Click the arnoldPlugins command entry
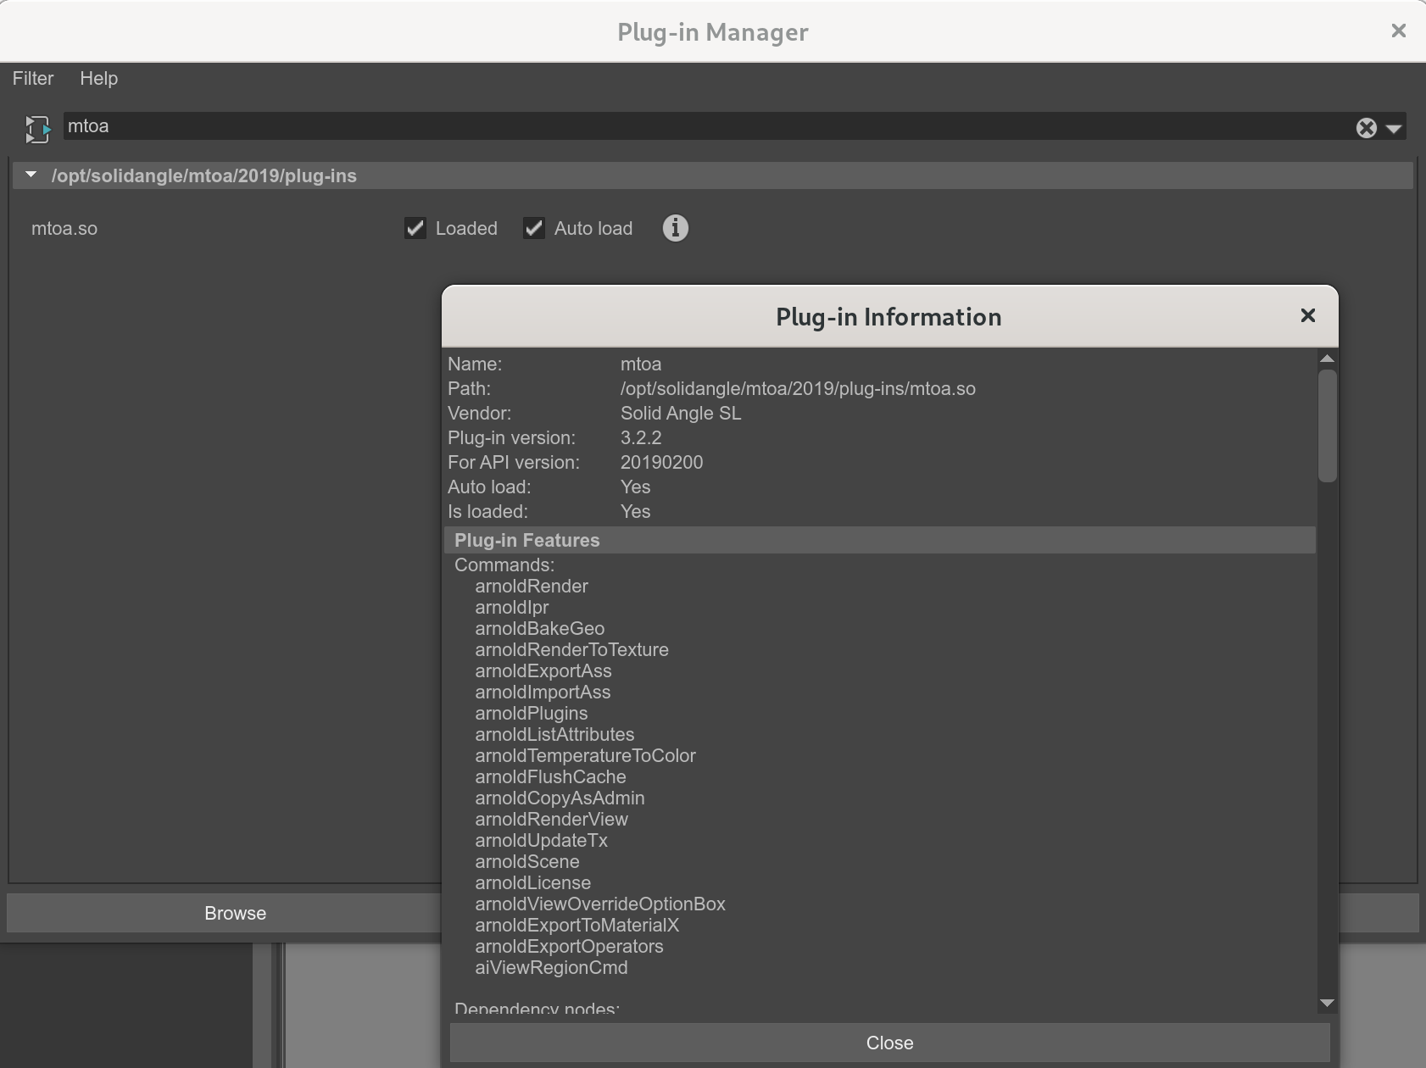This screenshot has height=1068, width=1426. click(532, 713)
